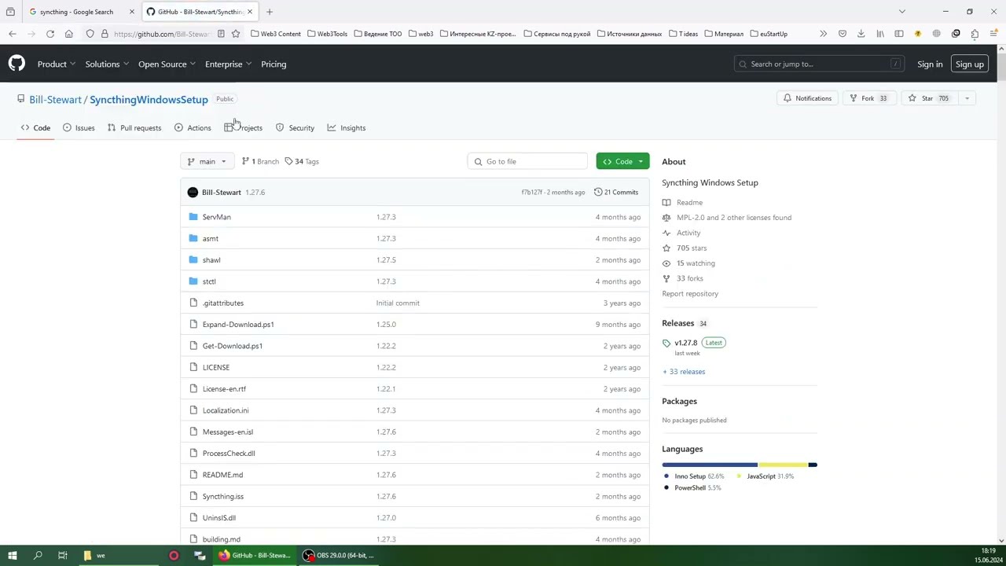This screenshot has width=1006, height=566.
Task: Switch to OBS 29.0.0 on the taskbar
Action: point(340,556)
